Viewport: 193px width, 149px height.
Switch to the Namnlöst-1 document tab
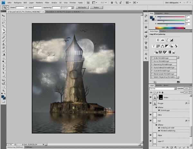pyautogui.click(x=63, y=12)
